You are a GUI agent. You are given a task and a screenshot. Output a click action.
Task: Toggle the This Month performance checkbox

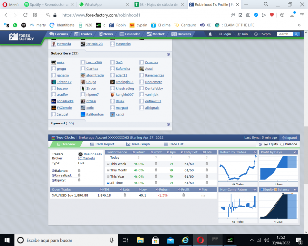point(108,170)
